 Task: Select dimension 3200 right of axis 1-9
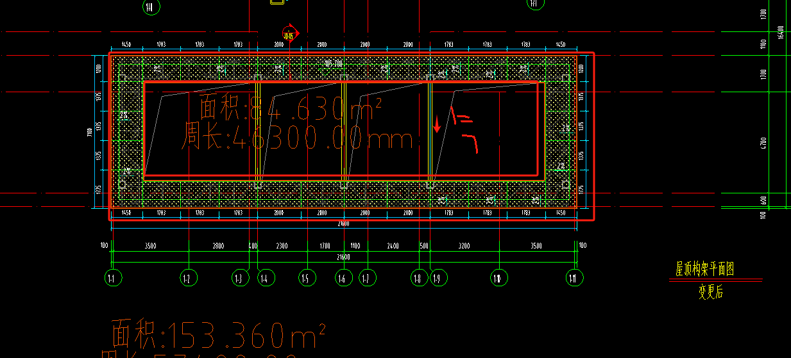(464, 246)
